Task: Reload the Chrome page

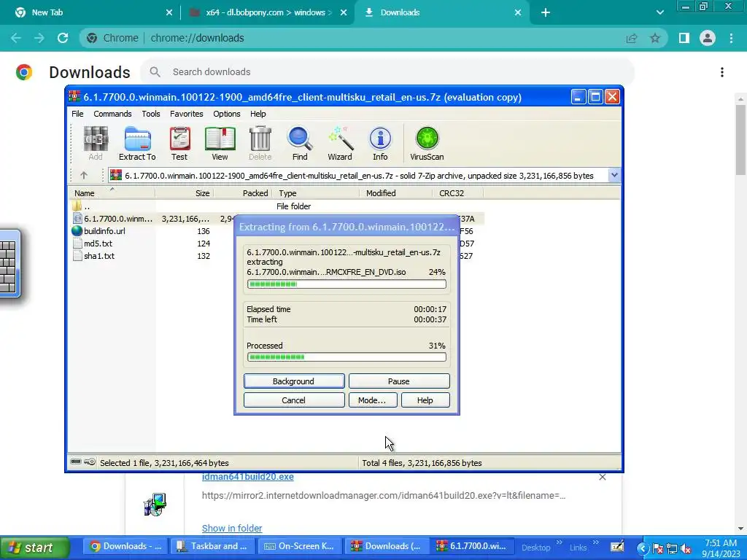Action: (63, 38)
